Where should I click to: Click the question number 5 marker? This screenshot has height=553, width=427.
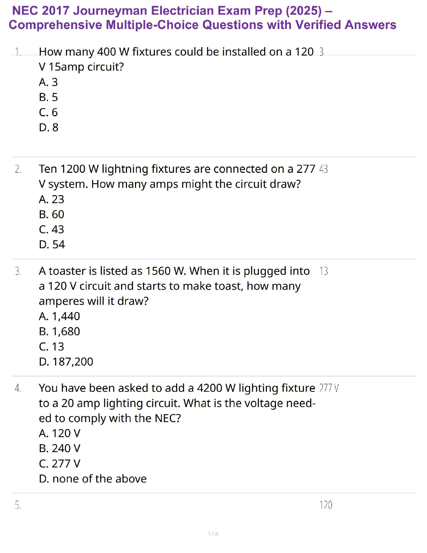[18, 505]
